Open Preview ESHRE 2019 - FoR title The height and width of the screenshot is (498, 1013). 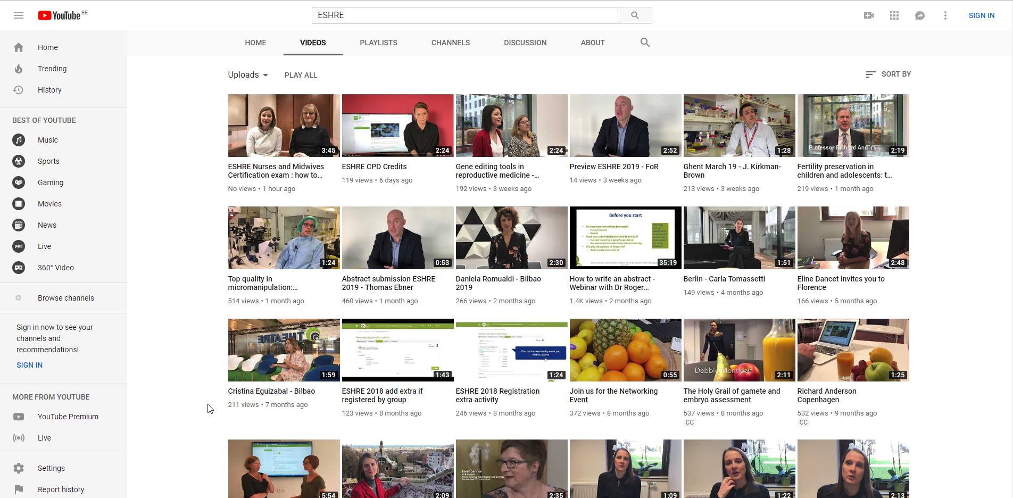click(614, 167)
